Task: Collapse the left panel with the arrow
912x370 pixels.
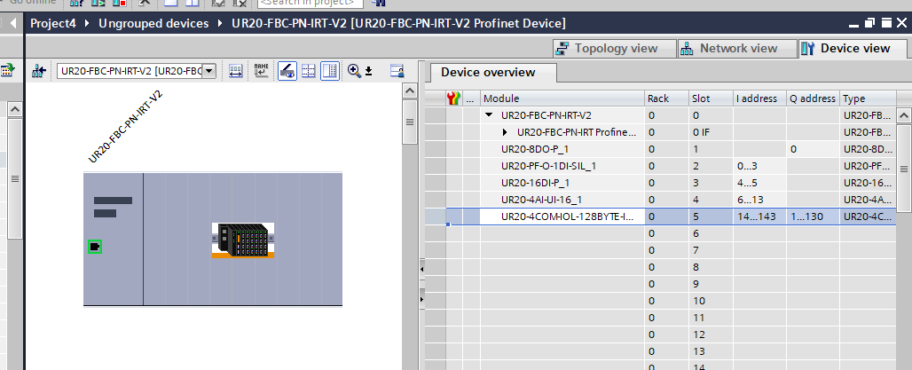Action: point(14,24)
